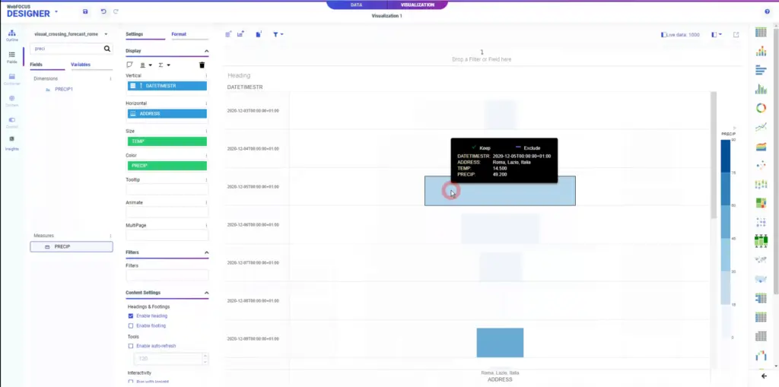The height and width of the screenshot is (387, 779).
Task: Click Exclude in the tooltip
Action: coord(527,148)
